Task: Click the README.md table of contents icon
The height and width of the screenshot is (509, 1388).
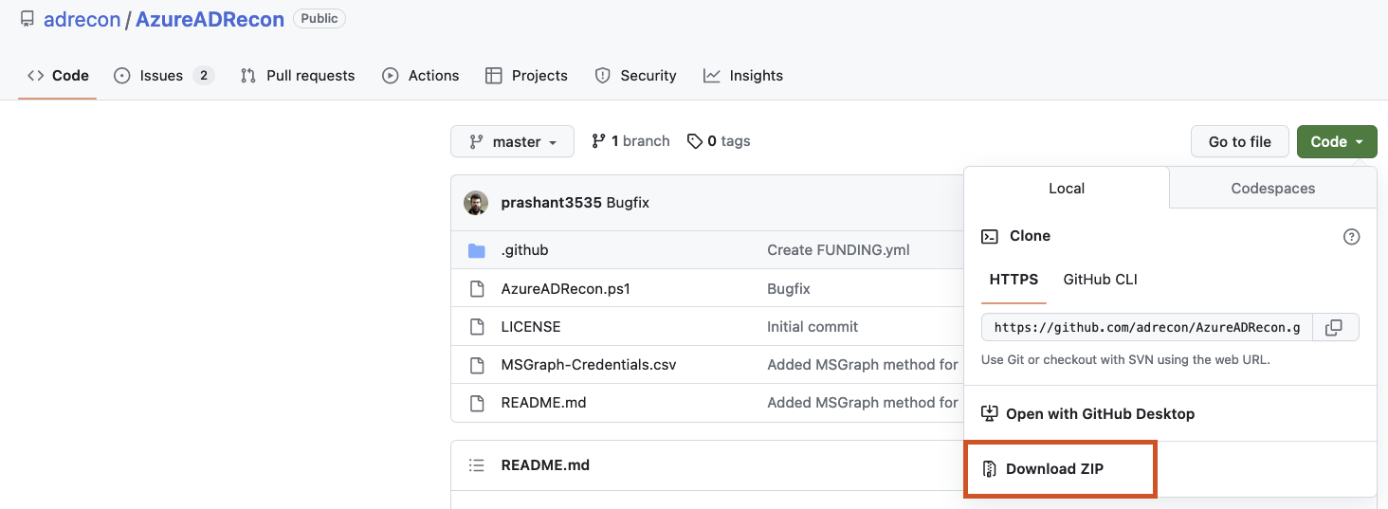Action: (x=477, y=465)
